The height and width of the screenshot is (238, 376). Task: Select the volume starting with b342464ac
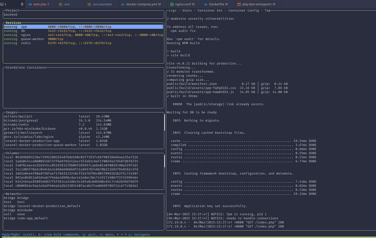coord(83,182)
